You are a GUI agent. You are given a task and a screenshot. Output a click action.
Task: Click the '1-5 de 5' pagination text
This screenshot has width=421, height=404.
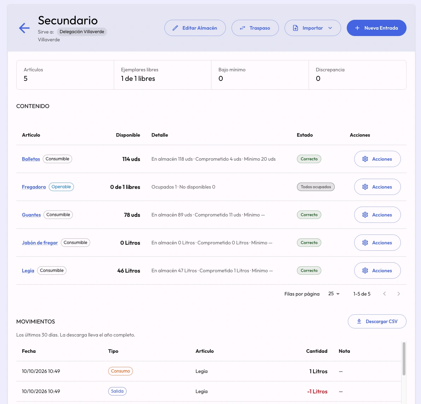tap(362, 294)
